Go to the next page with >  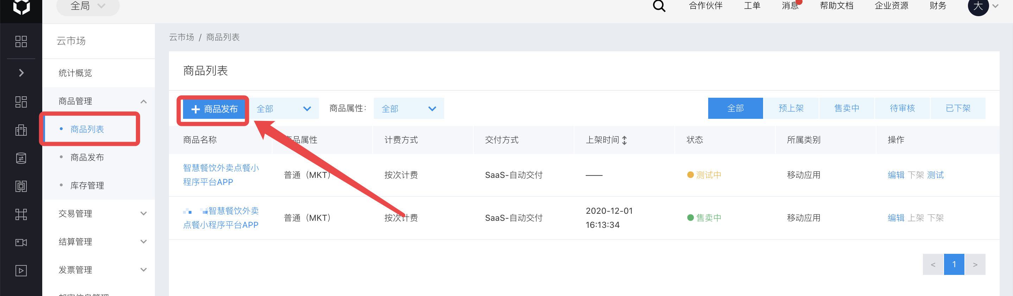pos(975,265)
